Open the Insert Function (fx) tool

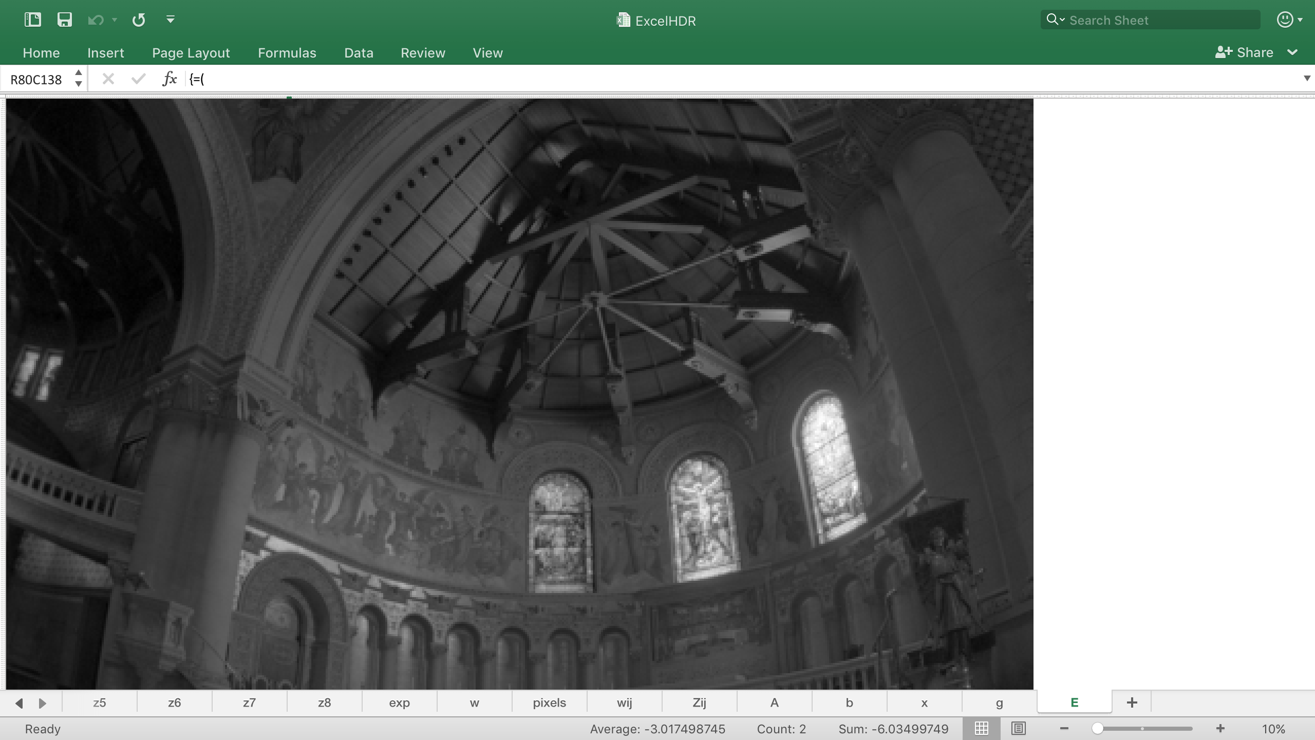[170, 78]
